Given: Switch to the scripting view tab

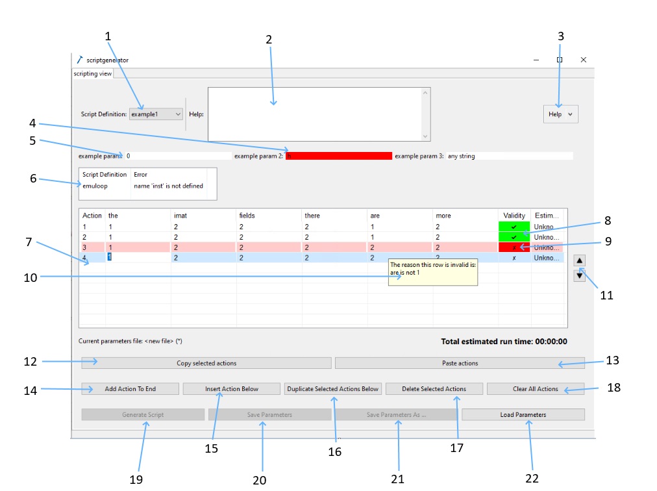Looking at the screenshot, I should tap(92, 74).
